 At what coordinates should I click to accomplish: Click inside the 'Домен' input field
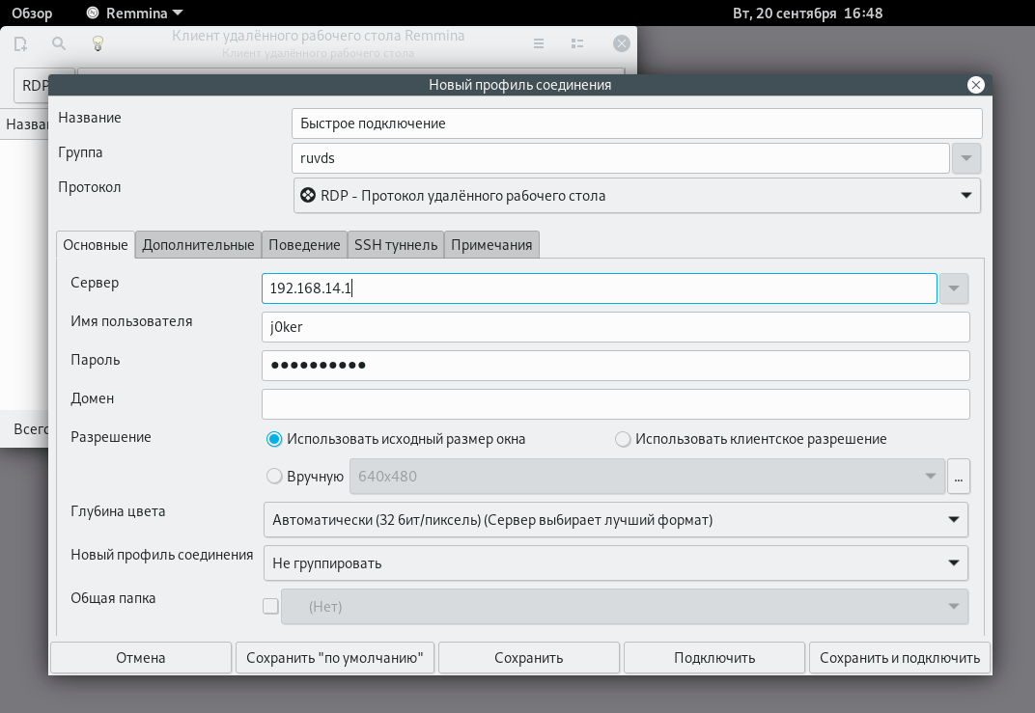tap(616, 403)
